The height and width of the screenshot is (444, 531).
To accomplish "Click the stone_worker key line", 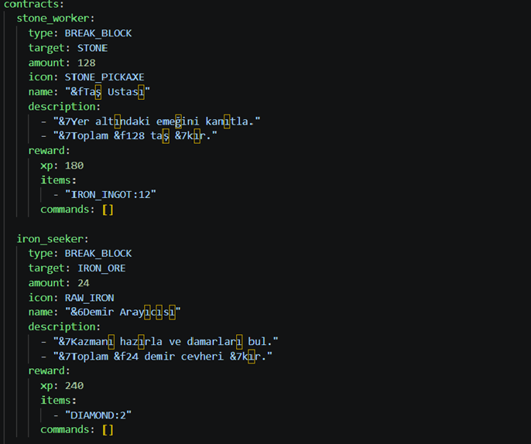I will pos(56,19).
